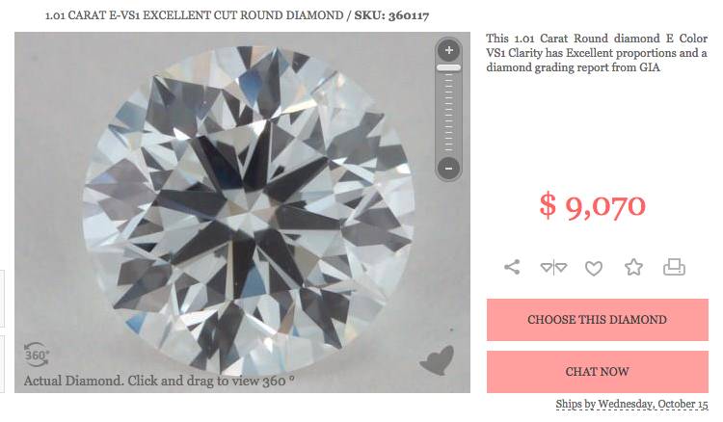Print the diamond details page
This screenshot has width=723, height=422.
pos(674,267)
